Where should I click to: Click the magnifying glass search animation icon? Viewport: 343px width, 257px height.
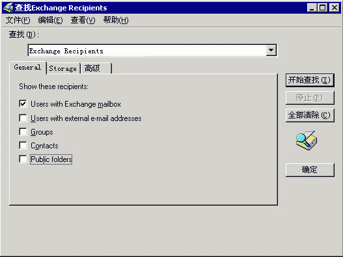pyautogui.click(x=307, y=140)
